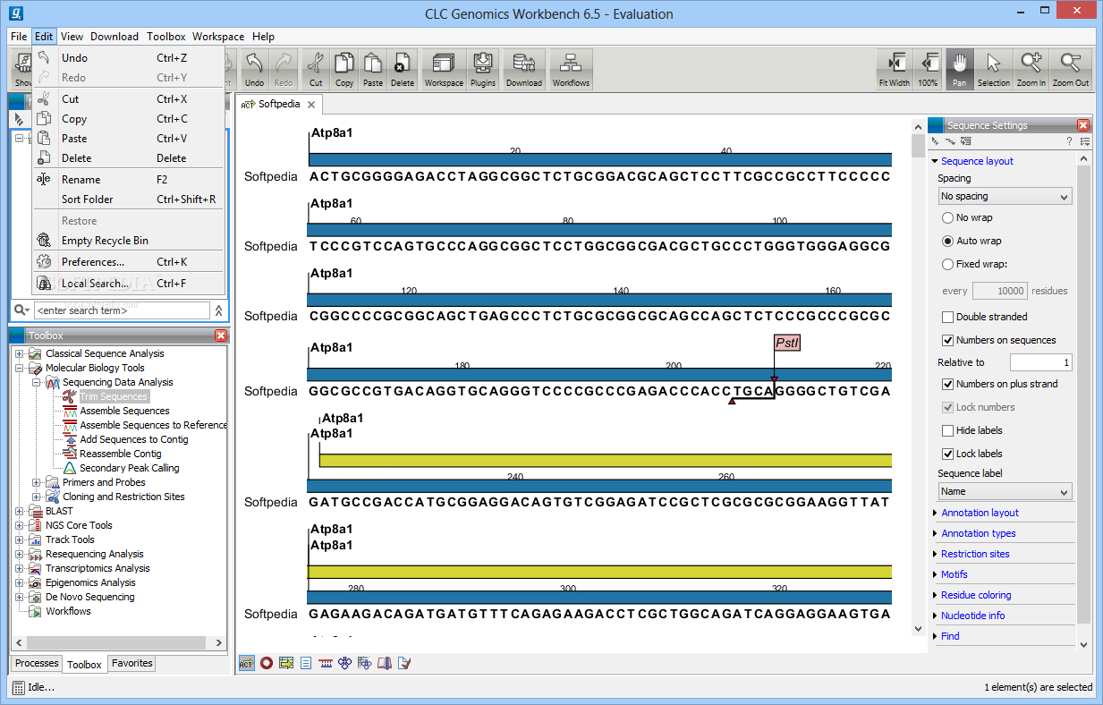Open the Plugins manager icon
Image resolution: width=1103 pixels, height=705 pixels.
pos(483,69)
